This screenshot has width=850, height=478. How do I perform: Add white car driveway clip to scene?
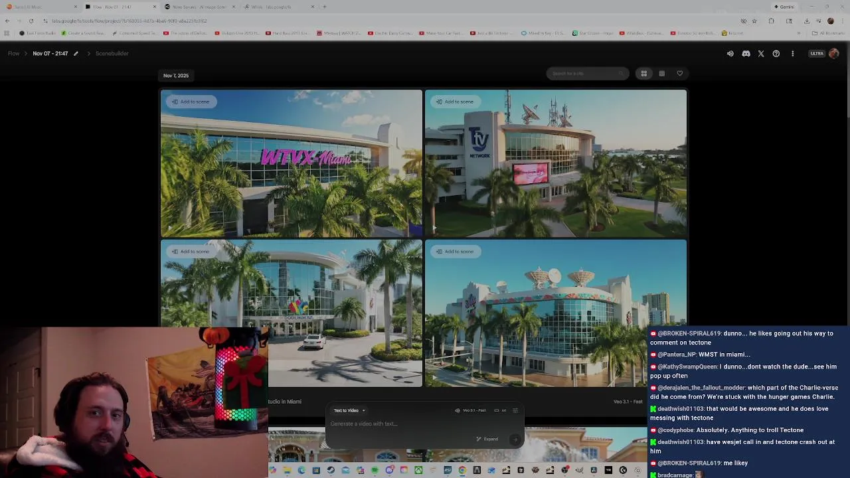[191, 252]
